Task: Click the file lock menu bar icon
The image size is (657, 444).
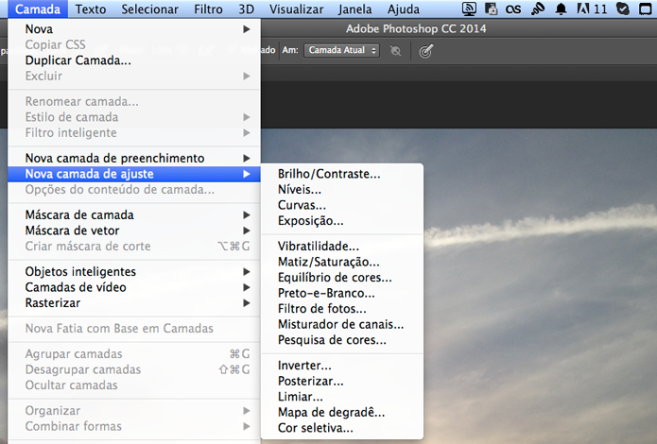Action: tap(491, 9)
